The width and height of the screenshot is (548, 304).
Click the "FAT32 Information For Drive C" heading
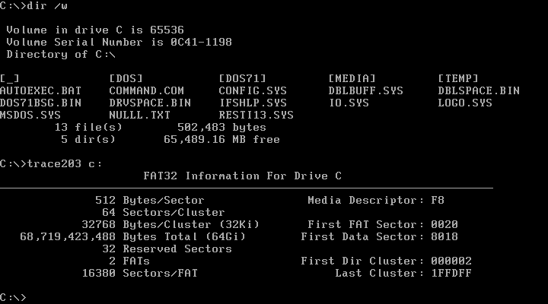click(x=244, y=176)
